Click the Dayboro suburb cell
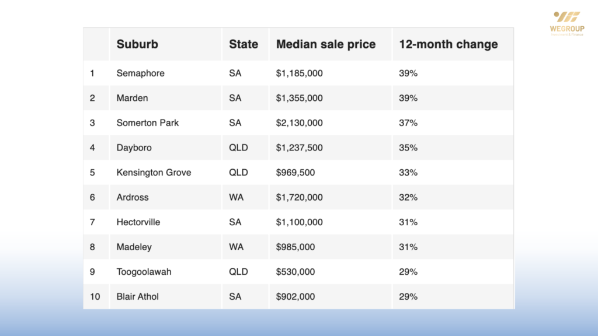Viewport: 598px width, 336px height. [134, 148]
